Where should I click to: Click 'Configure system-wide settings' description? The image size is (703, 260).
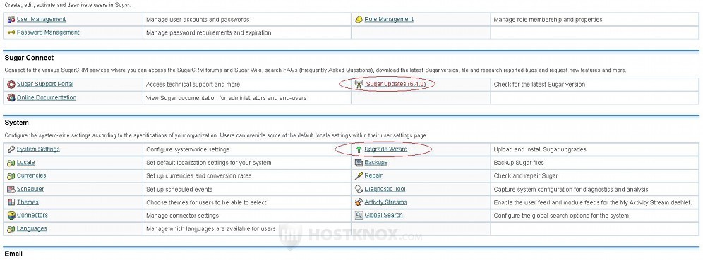(188, 149)
